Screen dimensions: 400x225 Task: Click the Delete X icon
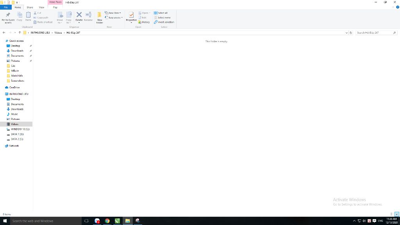pos(79,15)
